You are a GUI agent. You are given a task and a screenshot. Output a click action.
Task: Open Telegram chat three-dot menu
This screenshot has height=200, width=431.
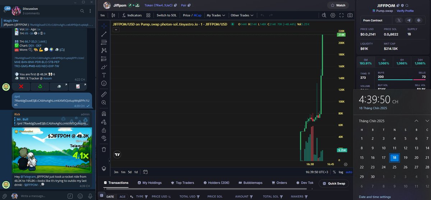click(90, 11)
